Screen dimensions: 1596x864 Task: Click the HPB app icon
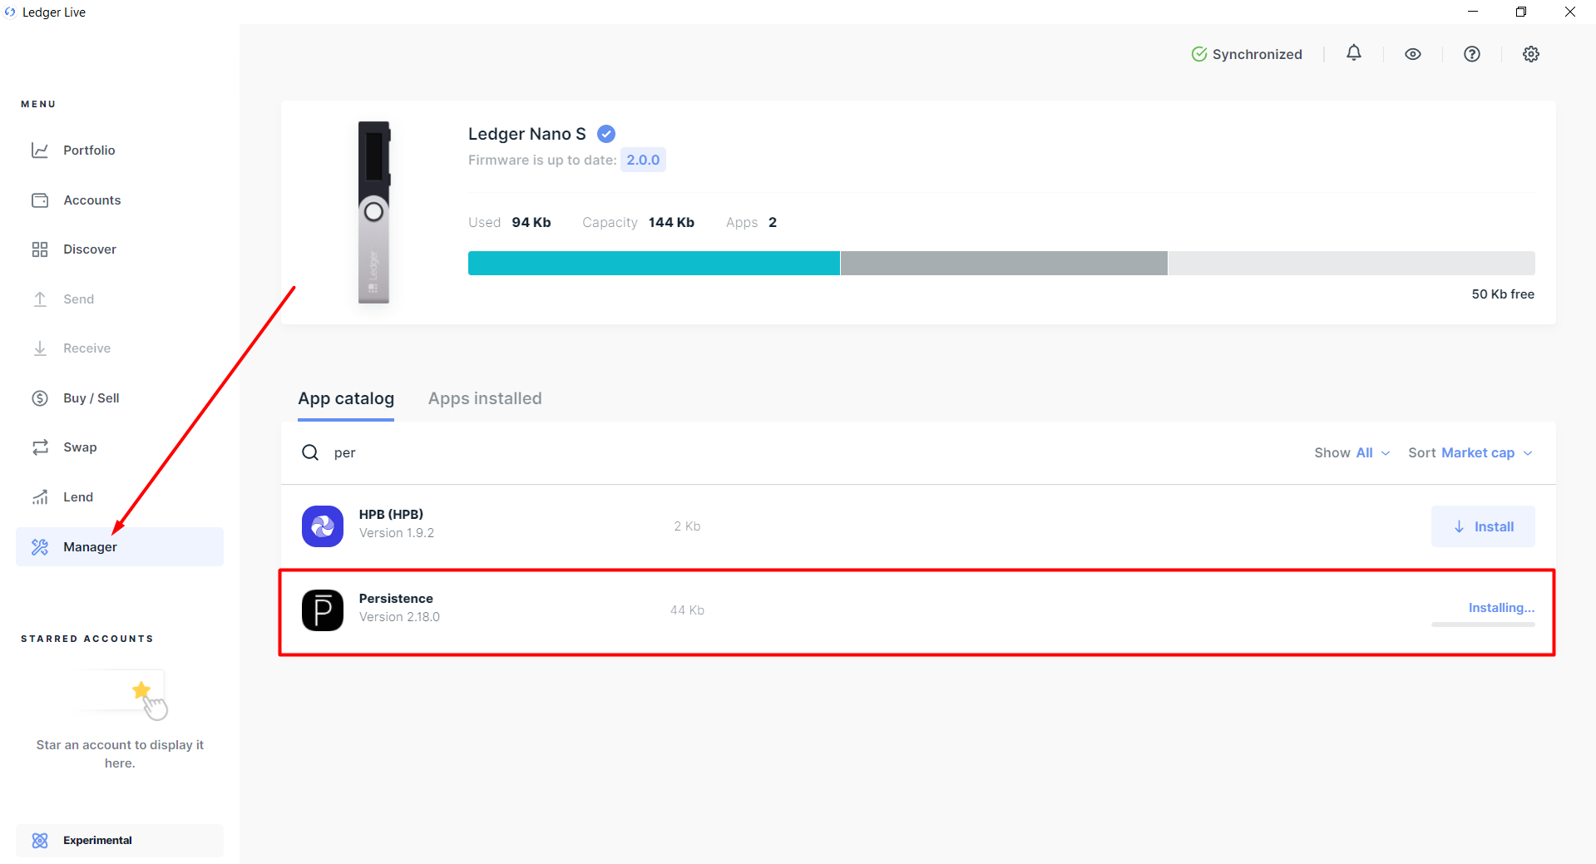323,526
